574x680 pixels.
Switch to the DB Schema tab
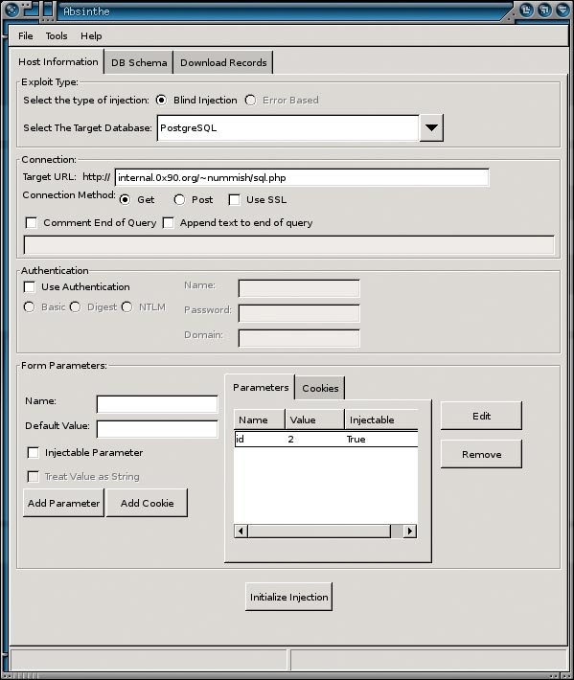(x=139, y=62)
